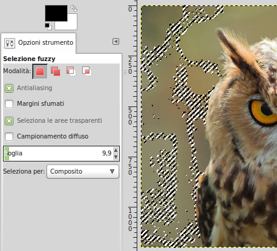Open the Seleziona per Composito dropdown
The width and height of the screenshot is (277, 251).
(x=83, y=171)
